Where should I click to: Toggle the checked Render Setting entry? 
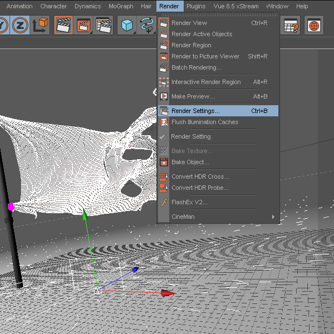[218, 136]
